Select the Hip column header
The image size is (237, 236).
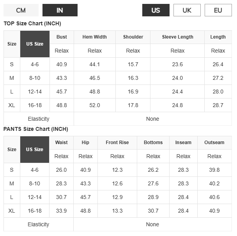tap(85, 143)
